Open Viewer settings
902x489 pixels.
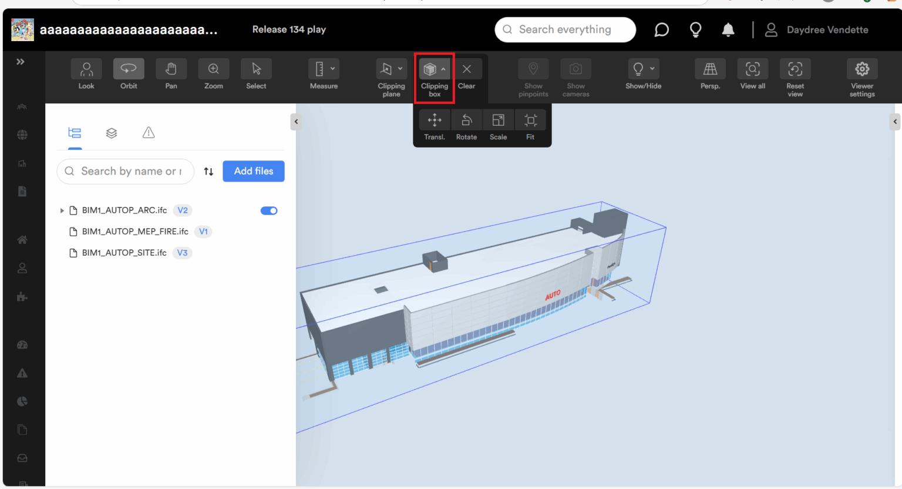[x=861, y=68]
